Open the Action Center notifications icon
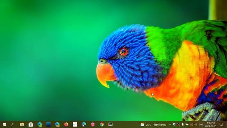 (221, 124)
